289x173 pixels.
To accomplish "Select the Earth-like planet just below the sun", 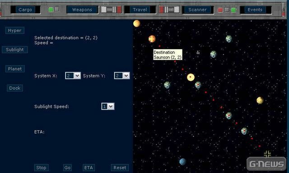I will pos(198,85).
